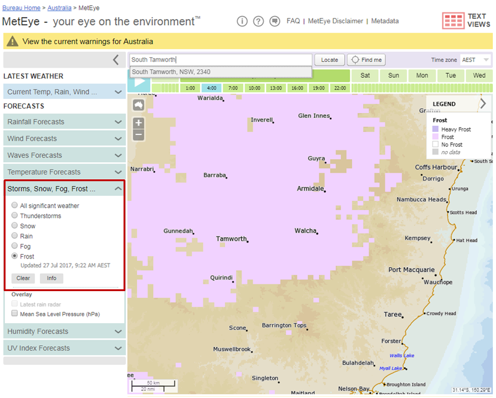This screenshot has height=398, width=496.
Task: Open Info for the Frost layer
Action: coord(52,278)
